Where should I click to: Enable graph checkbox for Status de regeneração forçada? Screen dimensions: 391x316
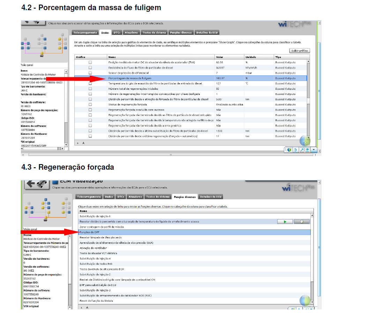click(90, 104)
